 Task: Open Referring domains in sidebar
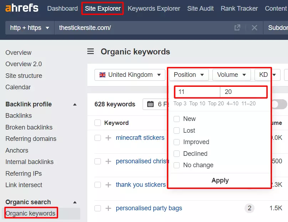coord(31,139)
